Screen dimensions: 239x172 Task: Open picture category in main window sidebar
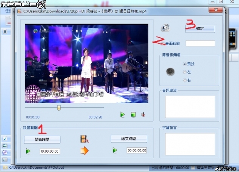pos(5,146)
